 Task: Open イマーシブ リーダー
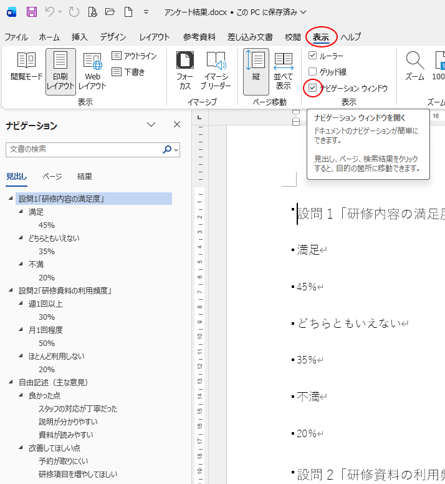coord(216,71)
